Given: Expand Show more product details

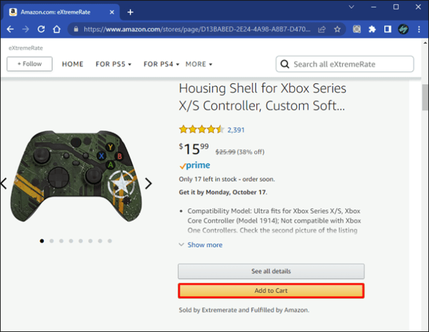Looking at the screenshot, I should (200, 245).
